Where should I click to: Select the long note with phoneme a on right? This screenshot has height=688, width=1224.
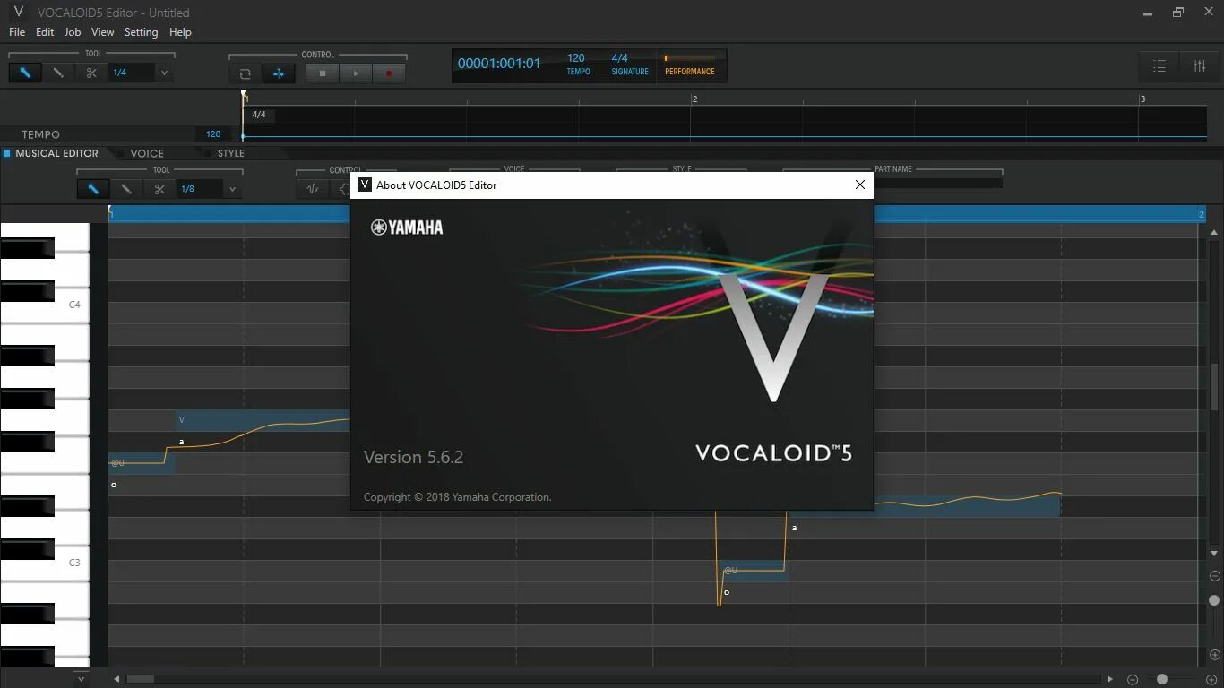[x=923, y=506]
